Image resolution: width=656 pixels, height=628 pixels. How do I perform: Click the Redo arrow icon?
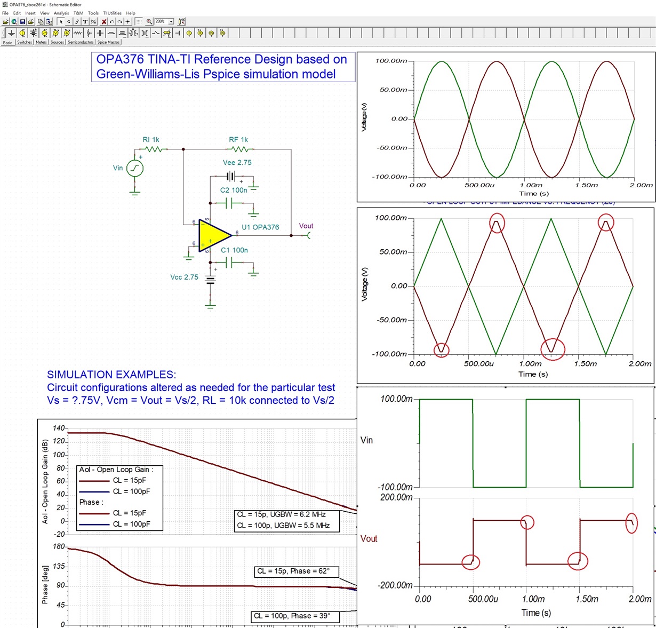119,22
